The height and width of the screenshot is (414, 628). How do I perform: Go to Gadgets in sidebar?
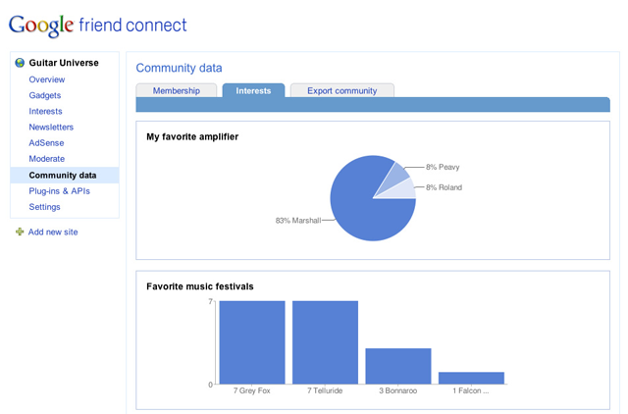click(x=45, y=95)
